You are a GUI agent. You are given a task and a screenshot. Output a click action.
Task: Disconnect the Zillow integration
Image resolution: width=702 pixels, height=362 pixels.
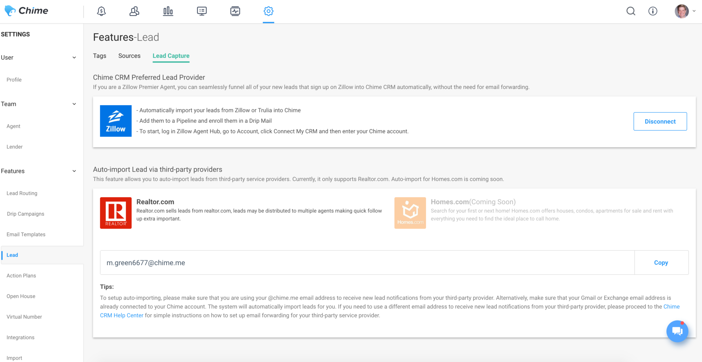tap(660, 121)
